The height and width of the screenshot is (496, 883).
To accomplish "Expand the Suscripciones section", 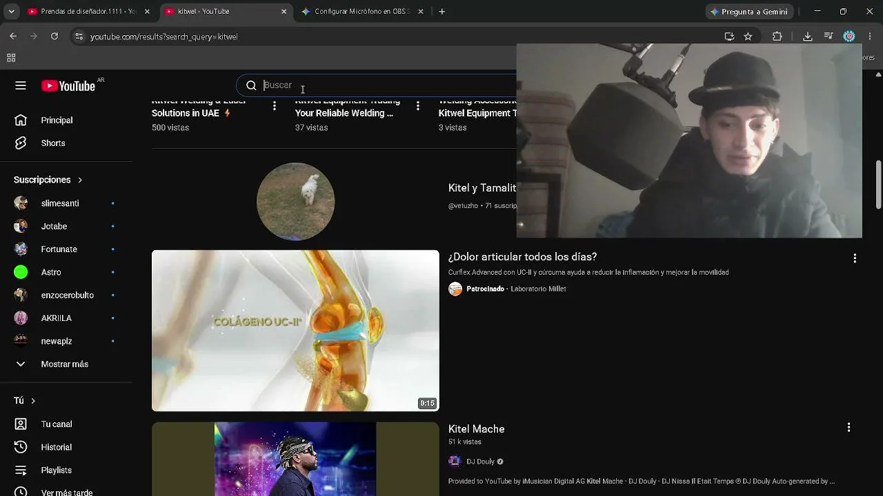I will click(x=48, y=180).
